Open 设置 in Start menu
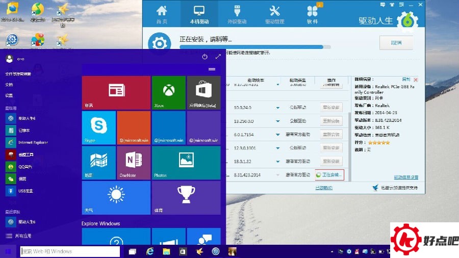Image resolution: width=459 pixels, height=258 pixels. pos(9,95)
